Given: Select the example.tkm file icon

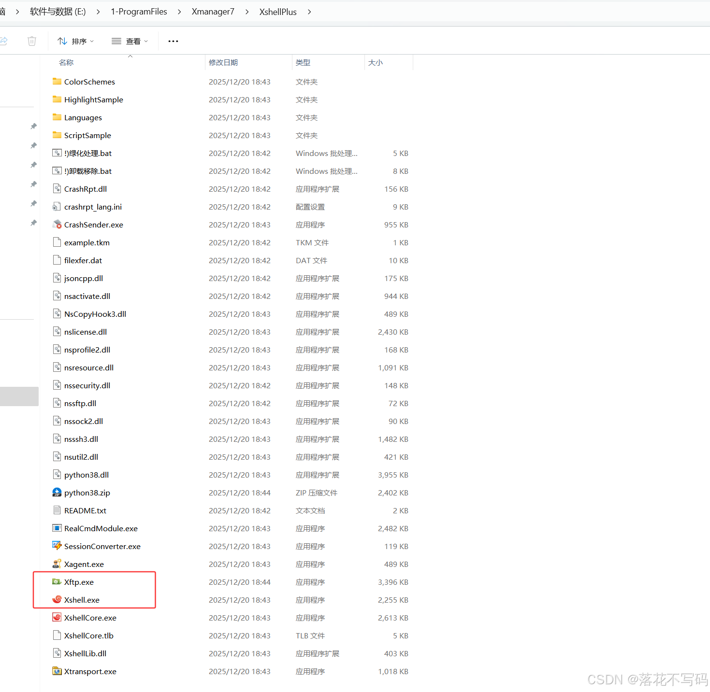Looking at the screenshot, I should [57, 242].
